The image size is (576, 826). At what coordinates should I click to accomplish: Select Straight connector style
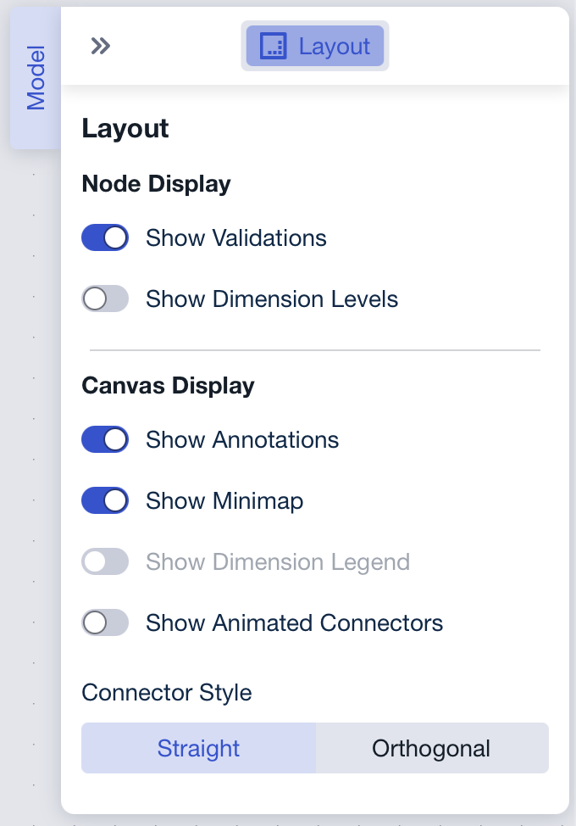(x=198, y=748)
